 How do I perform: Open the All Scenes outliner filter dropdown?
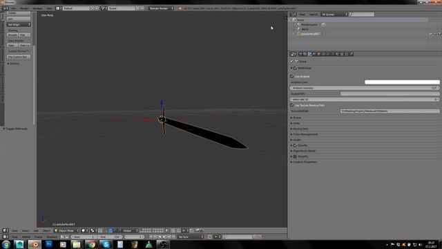334,15
